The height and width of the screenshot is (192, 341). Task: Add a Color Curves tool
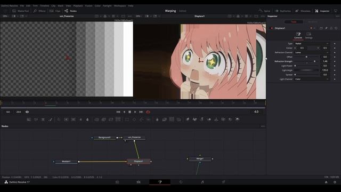[x=66, y=119]
